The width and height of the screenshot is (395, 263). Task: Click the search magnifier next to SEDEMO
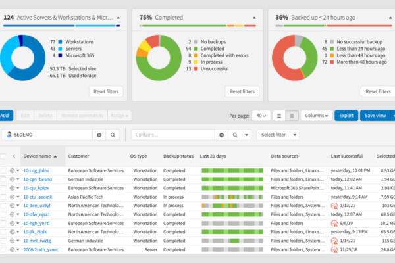pos(113,135)
